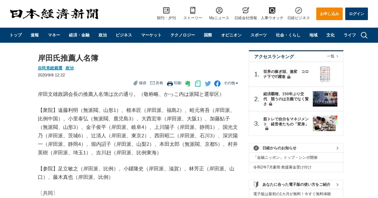Select the マネー navigation item
Viewport: 378px width, 198px height.
54,35
